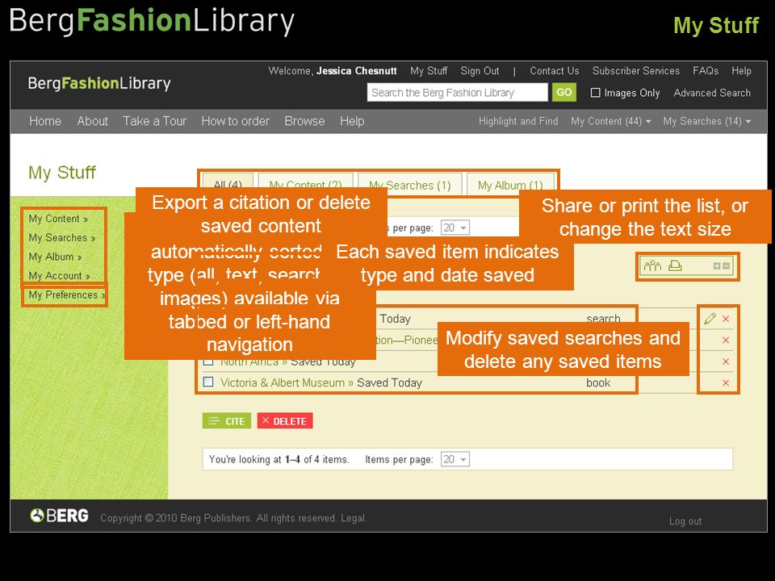Click the green CITE button
Viewport: 775px width, 581px height.
227,421
